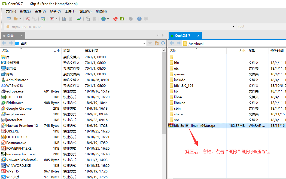The height and width of the screenshot is (179, 286).
Task: Expand dropdown next to red play icon
Action: 57,19
